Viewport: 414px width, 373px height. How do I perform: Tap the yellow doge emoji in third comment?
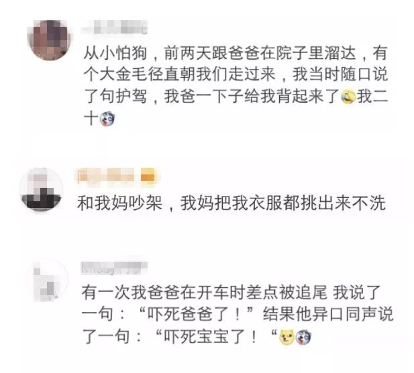click(287, 337)
